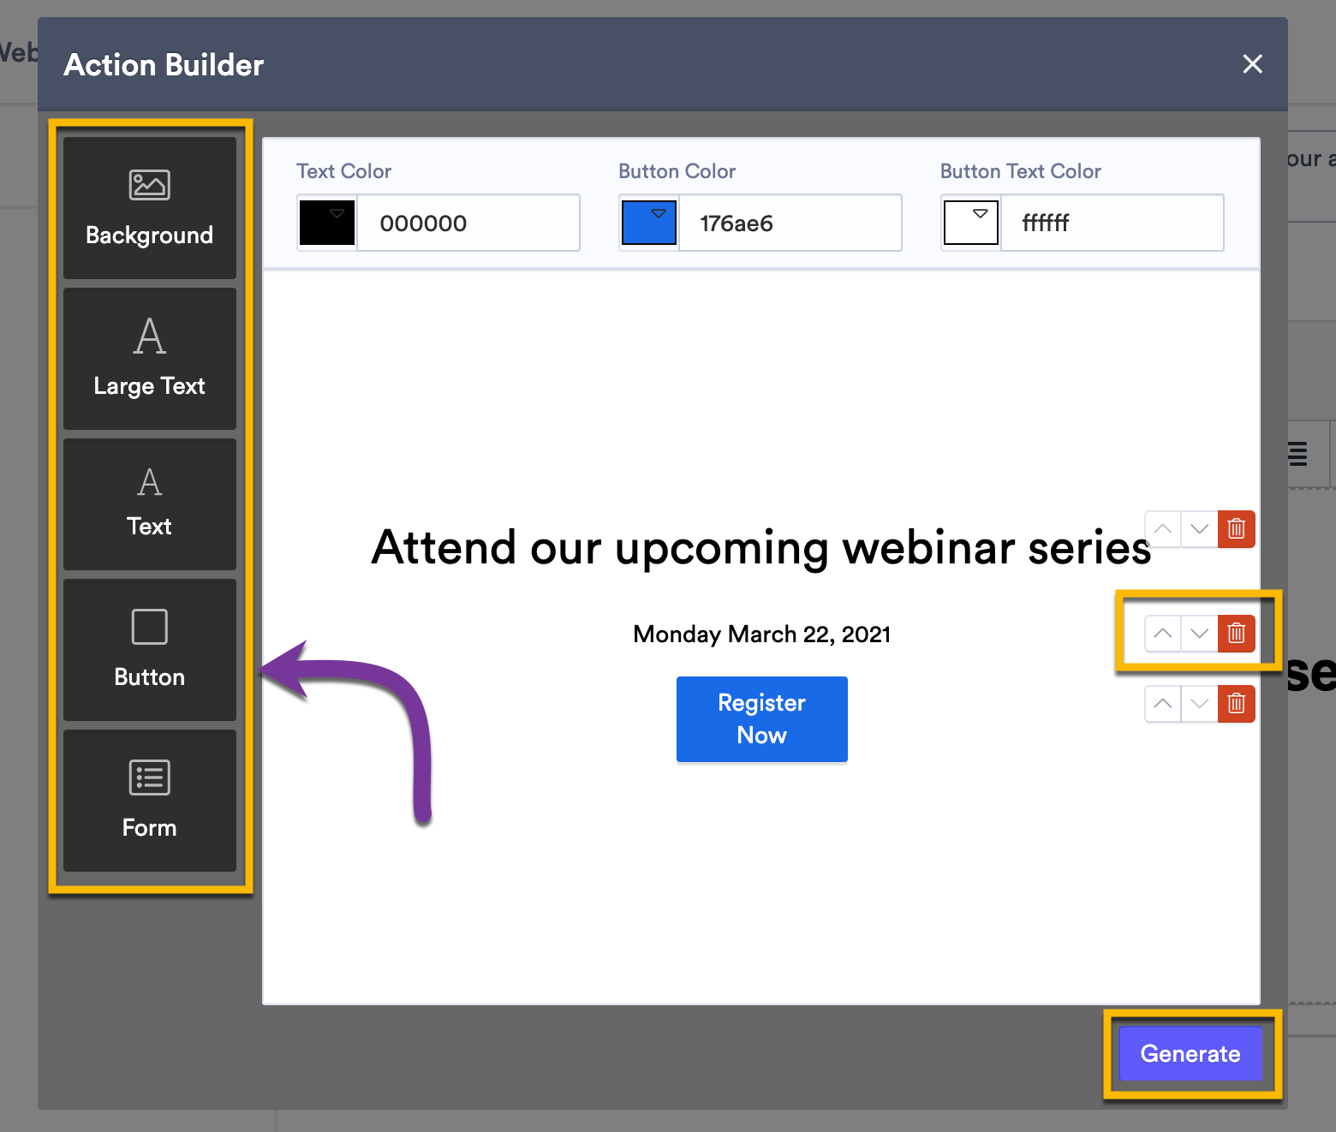Click the hamburger icon in the background page

pyautogui.click(x=1298, y=453)
